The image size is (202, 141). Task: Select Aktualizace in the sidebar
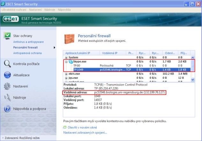click(21, 75)
